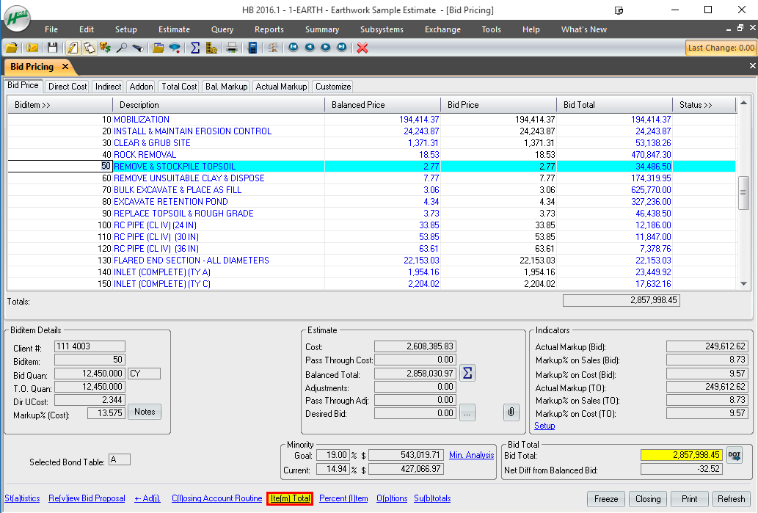The image size is (758, 513).
Task: Click the magnifying glass search icon
Action: click(x=121, y=48)
